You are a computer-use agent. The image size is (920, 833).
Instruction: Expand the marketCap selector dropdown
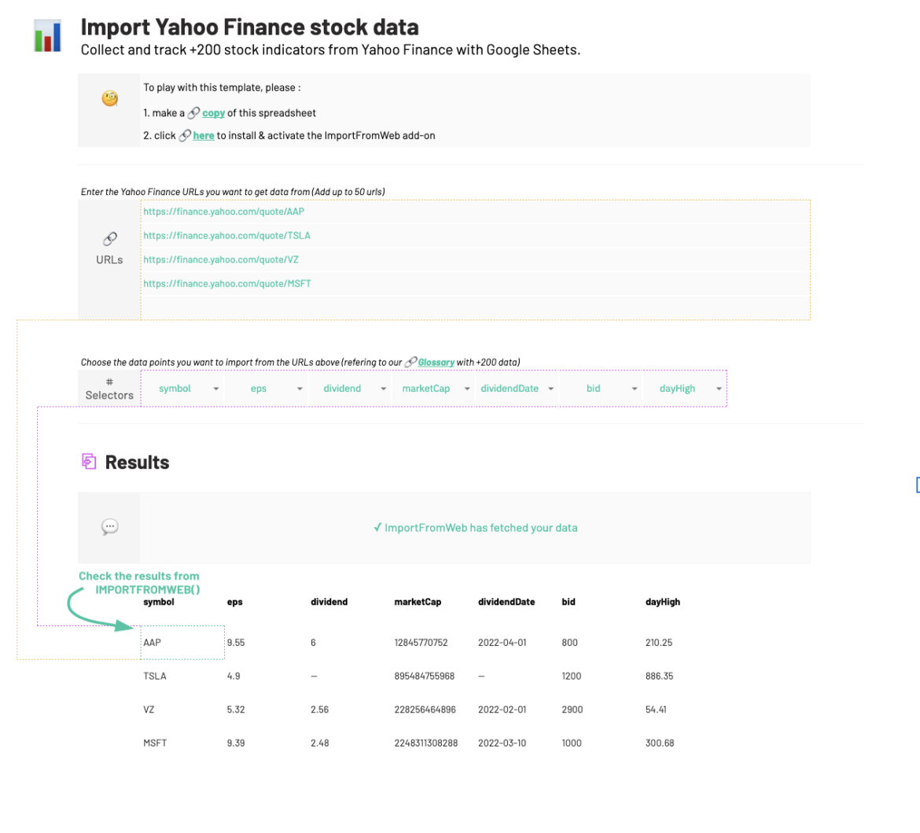click(x=467, y=388)
